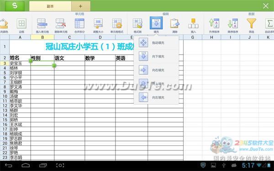The height and width of the screenshot is (171, 274).
Task: Select column I header
Action: coord(230,37)
